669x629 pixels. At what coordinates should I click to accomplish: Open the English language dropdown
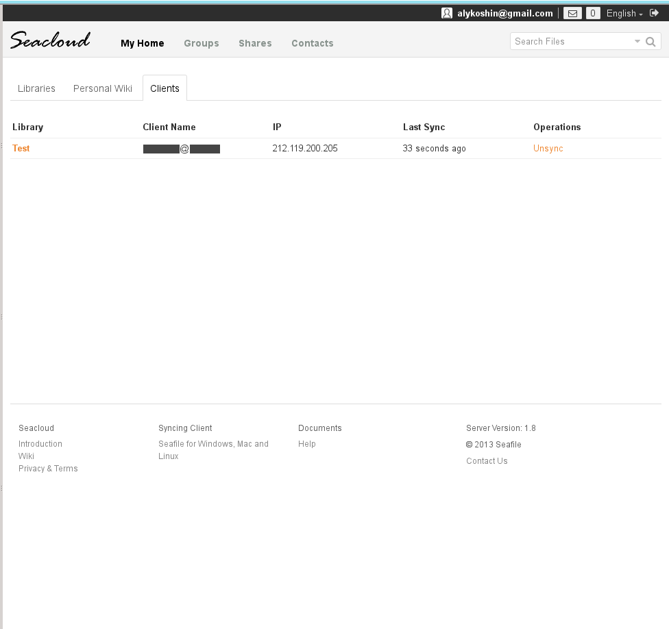click(624, 13)
